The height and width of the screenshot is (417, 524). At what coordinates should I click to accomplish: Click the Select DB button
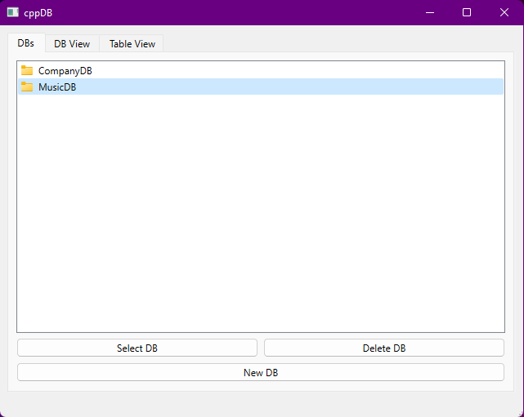[137, 348]
